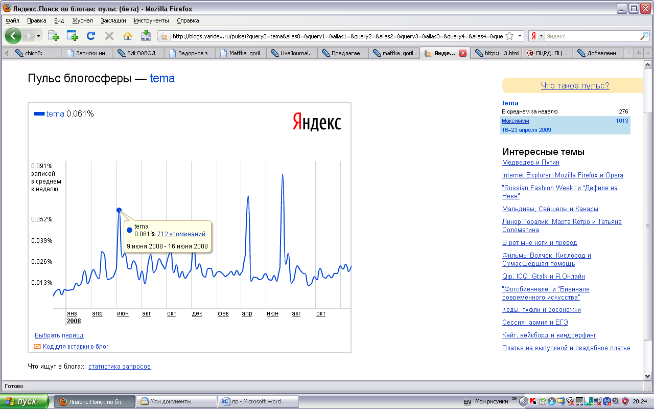Open 'Кеды, туфли и босоножки' topic

point(541,310)
